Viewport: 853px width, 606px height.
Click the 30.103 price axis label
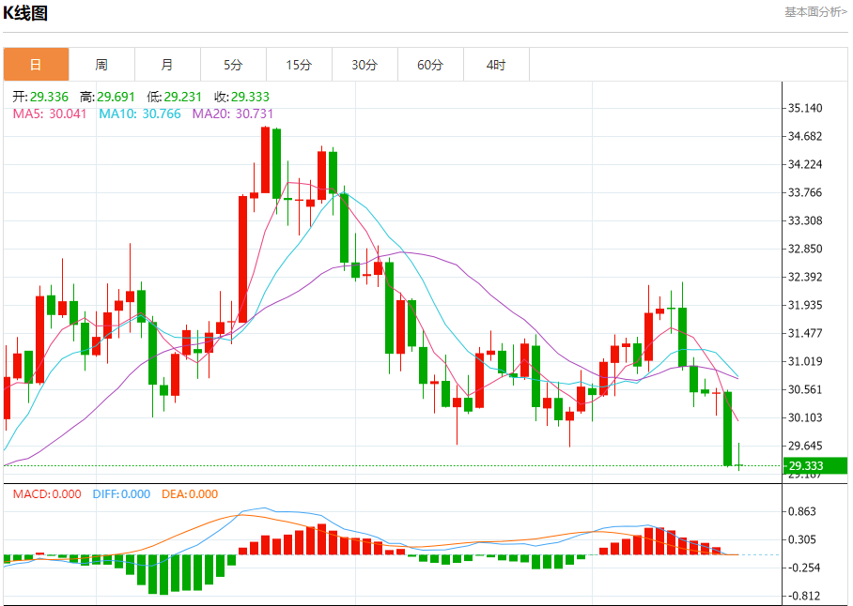coord(805,418)
